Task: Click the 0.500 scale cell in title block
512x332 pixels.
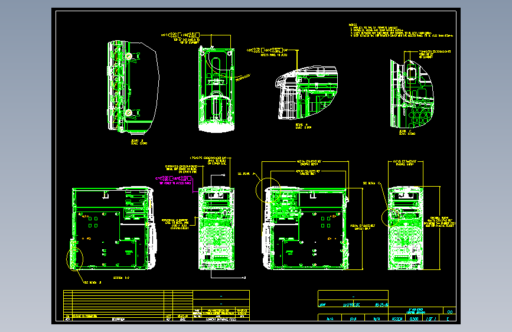Action: point(414,318)
